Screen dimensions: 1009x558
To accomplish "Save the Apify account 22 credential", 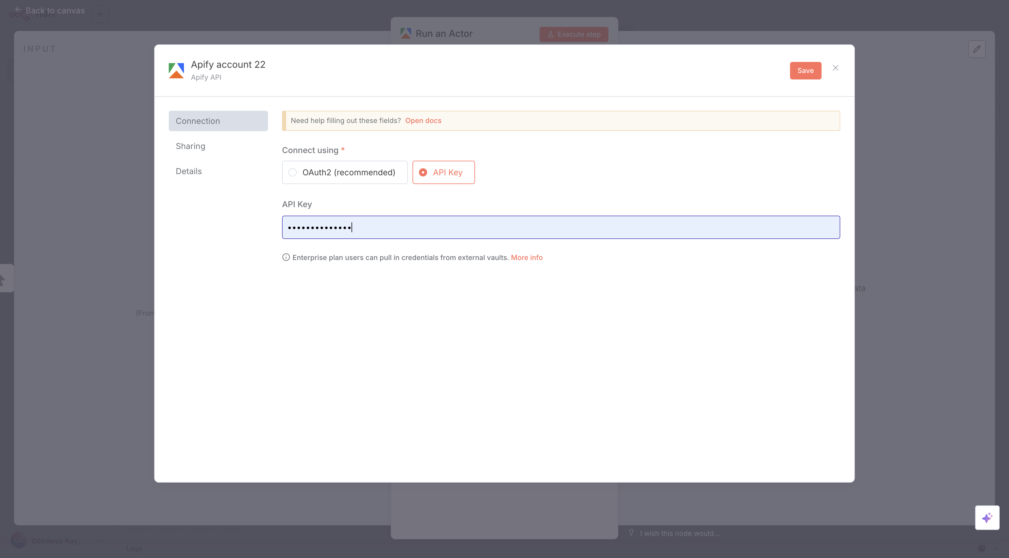I will click(x=805, y=70).
